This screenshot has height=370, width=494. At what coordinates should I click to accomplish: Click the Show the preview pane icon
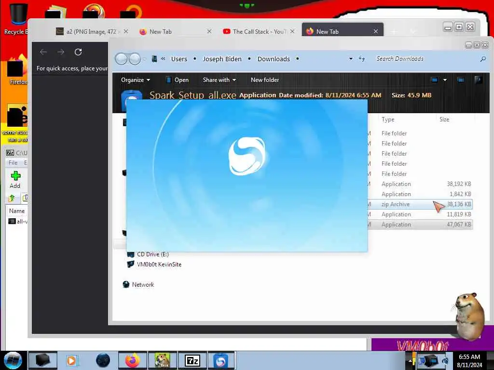[x=461, y=80]
